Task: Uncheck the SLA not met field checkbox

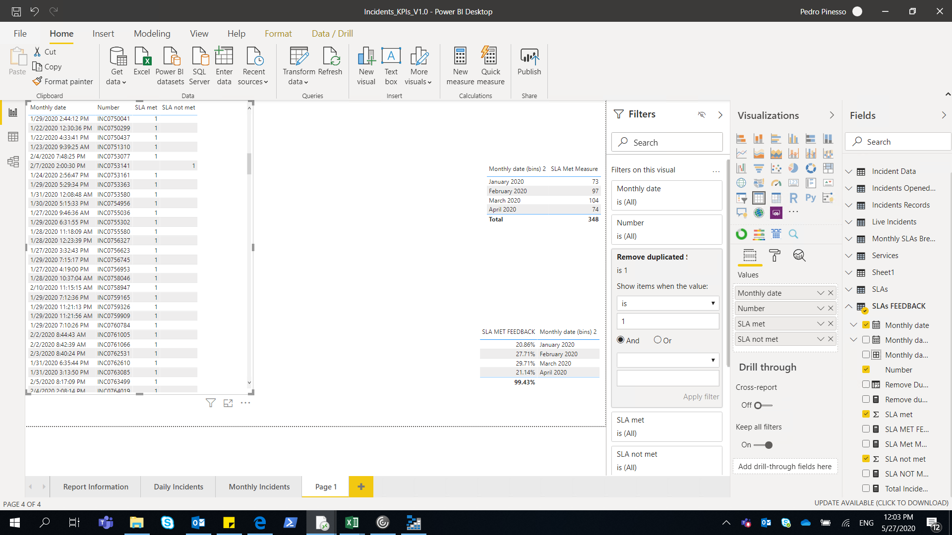Action: click(x=866, y=459)
